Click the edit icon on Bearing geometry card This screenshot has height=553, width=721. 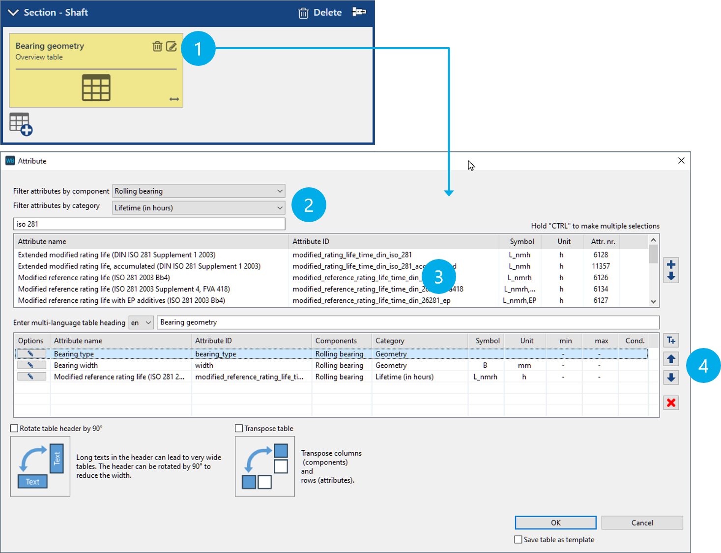(x=171, y=46)
